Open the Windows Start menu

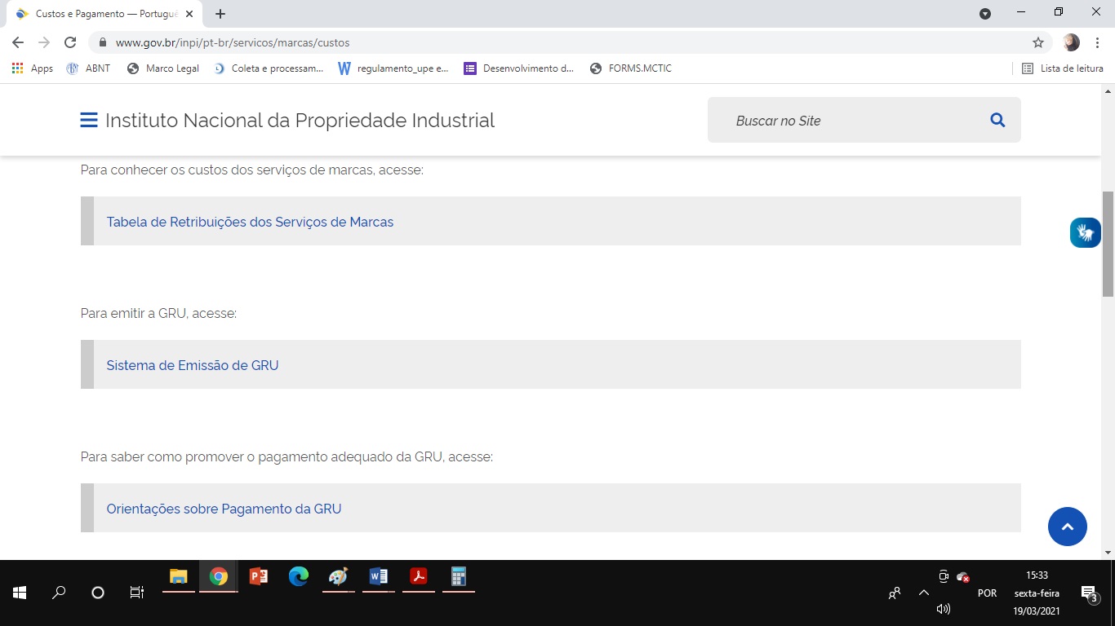pos(20,593)
